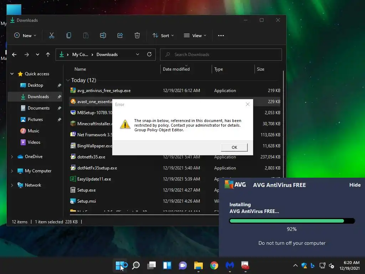Go back with the left arrow
The width and height of the screenshot is (365, 274).
[14, 55]
